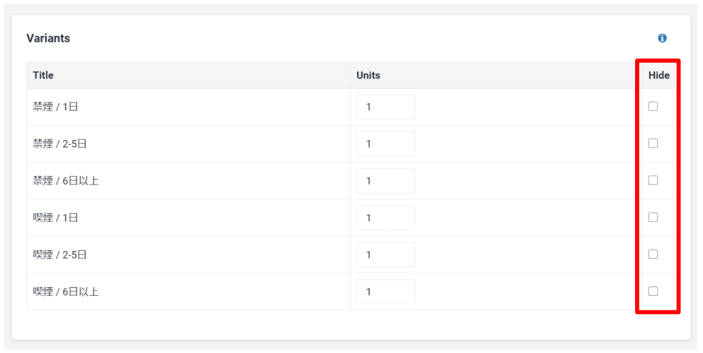Hide the 喫煙 / 2-5日 variant
The height and width of the screenshot is (353, 703).
[x=653, y=254]
